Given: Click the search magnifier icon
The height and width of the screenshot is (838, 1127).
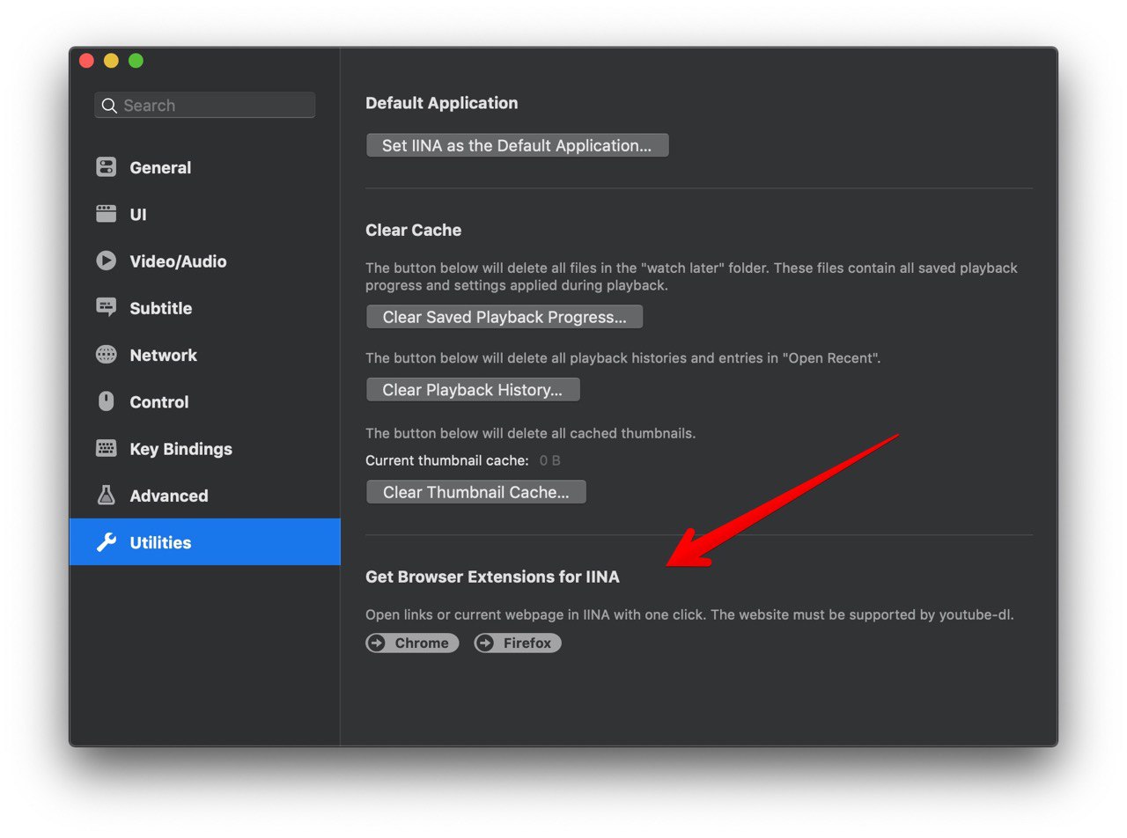Looking at the screenshot, I should tap(109, 106).
